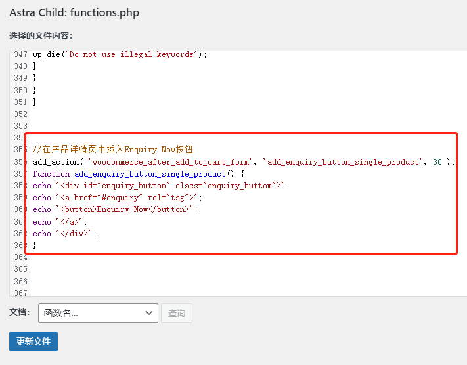This screenshot has height=365, width=467.
Task: Click the Astra Child: functions.php heading
Action: (74, 13)
